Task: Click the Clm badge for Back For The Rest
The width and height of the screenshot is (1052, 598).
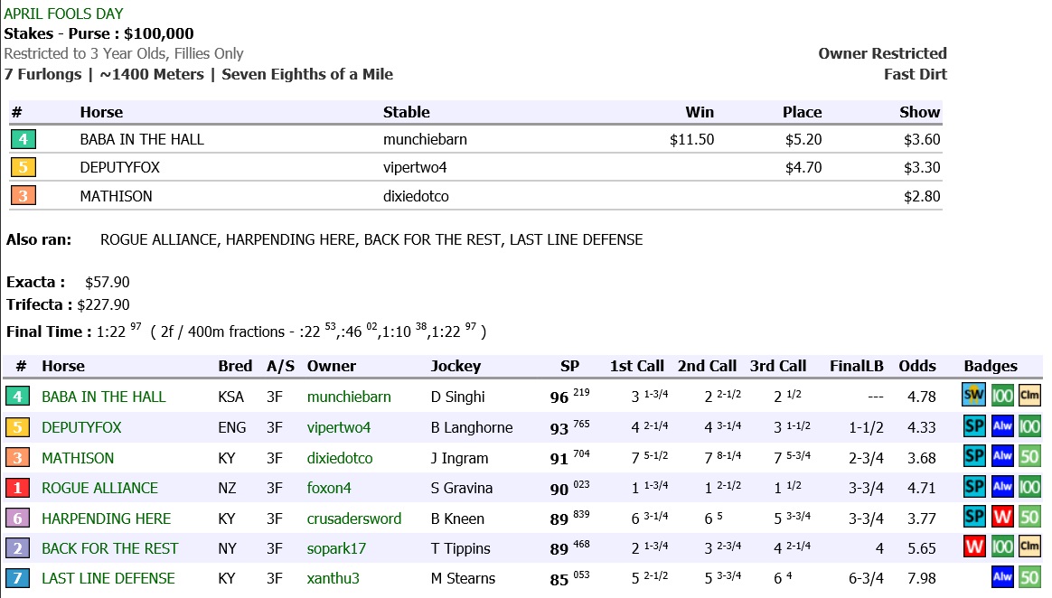Action: [1029, 548]
